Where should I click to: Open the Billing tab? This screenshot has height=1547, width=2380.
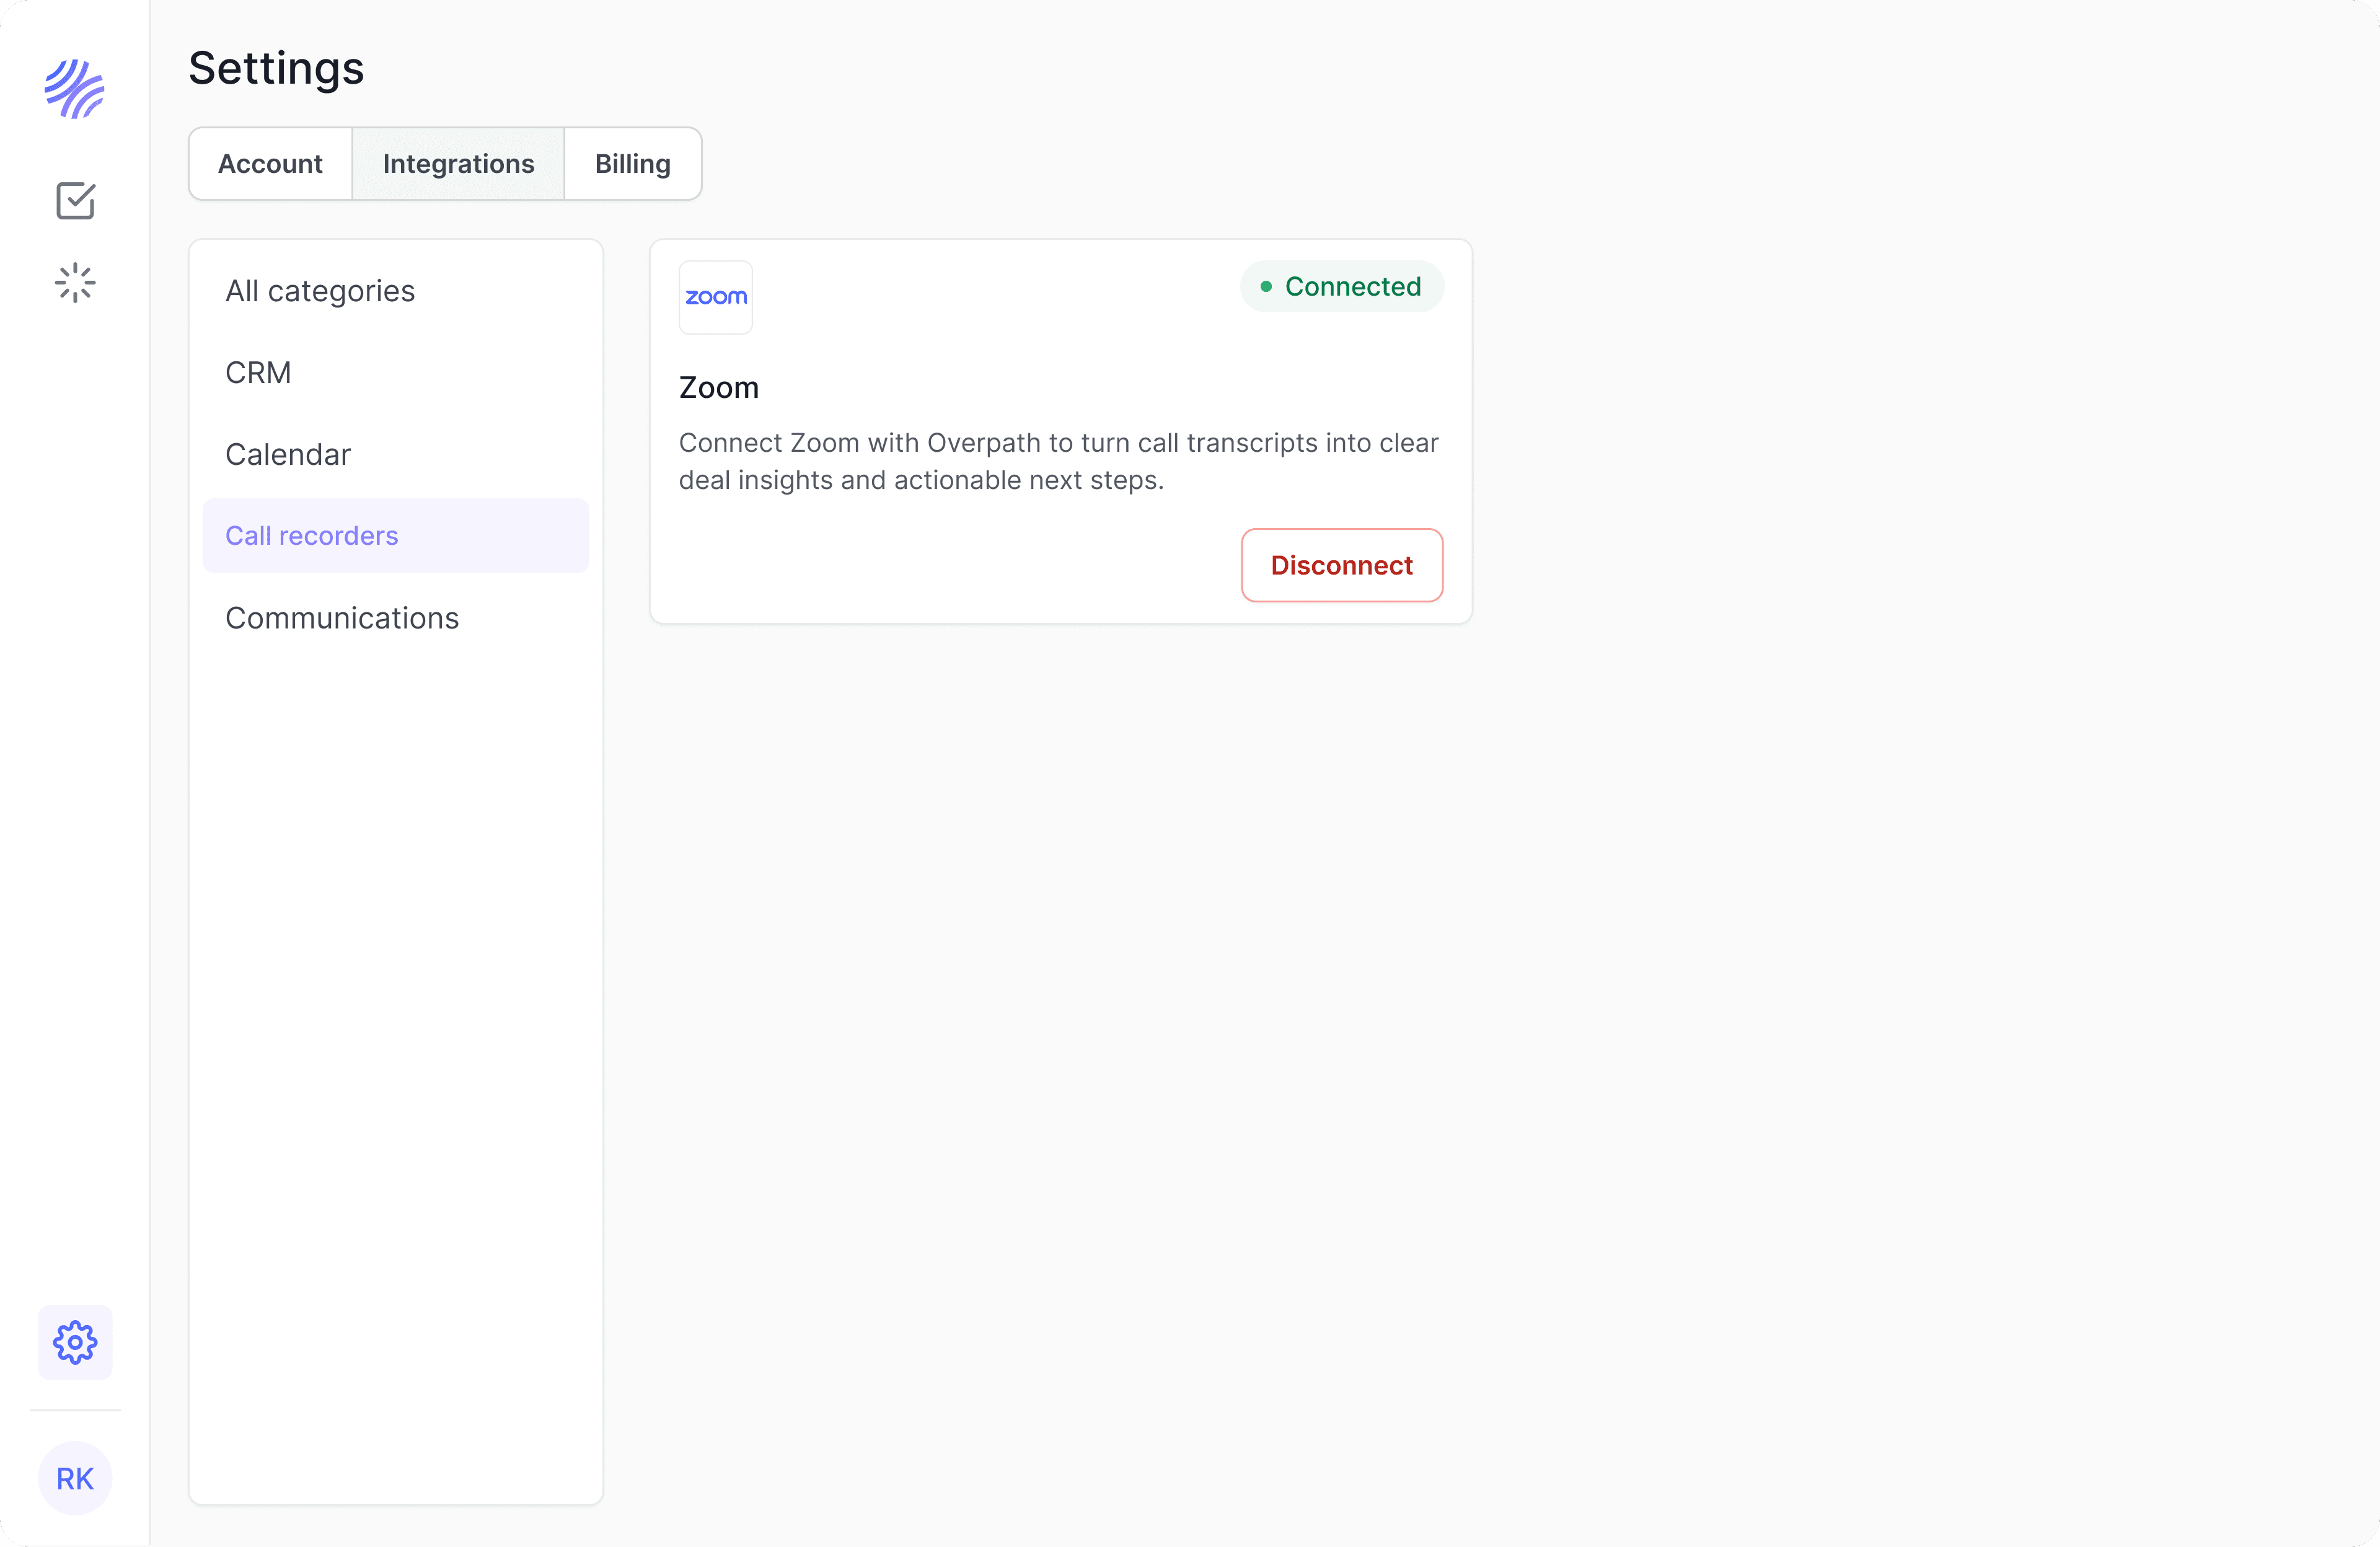pos(632,164)
